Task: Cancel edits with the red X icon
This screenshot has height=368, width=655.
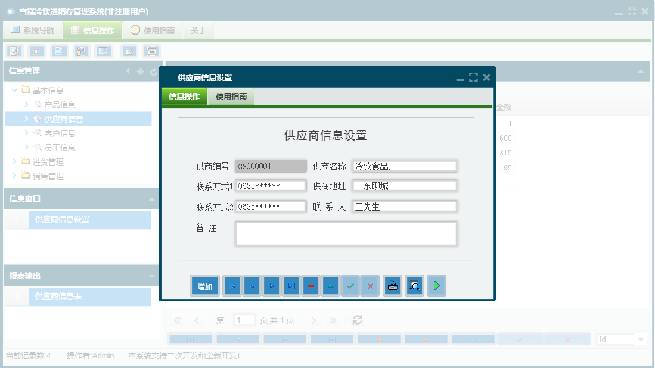Action: pos(370,285)
